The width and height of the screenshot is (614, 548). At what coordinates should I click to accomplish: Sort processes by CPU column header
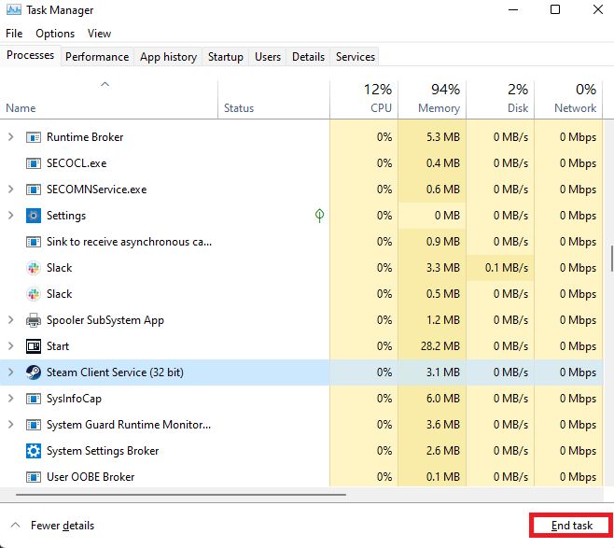(x=364, y=99)
